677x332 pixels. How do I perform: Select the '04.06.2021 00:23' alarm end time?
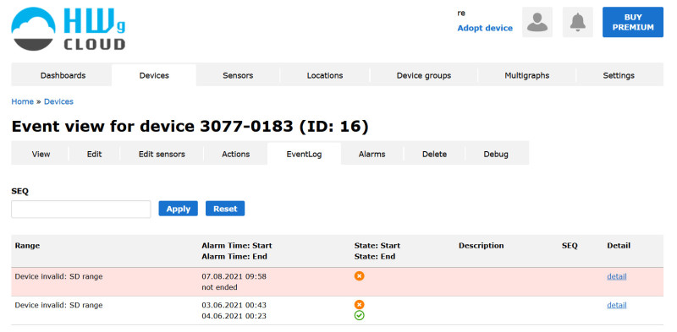[x=234, y=316]
